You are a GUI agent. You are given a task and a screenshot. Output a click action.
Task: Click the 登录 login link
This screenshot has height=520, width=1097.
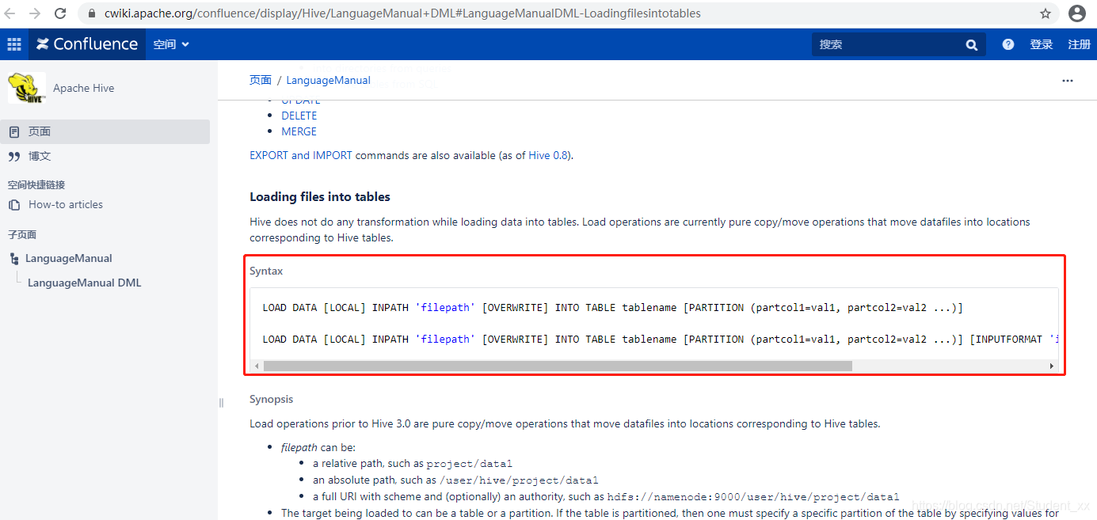1041,44
